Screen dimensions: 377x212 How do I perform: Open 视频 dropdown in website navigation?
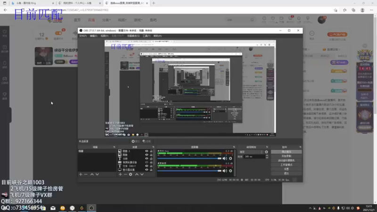coord(122,20)
